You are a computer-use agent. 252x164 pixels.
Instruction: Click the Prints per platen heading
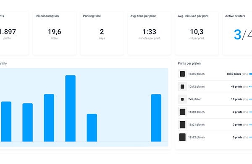tap(189, 64)
